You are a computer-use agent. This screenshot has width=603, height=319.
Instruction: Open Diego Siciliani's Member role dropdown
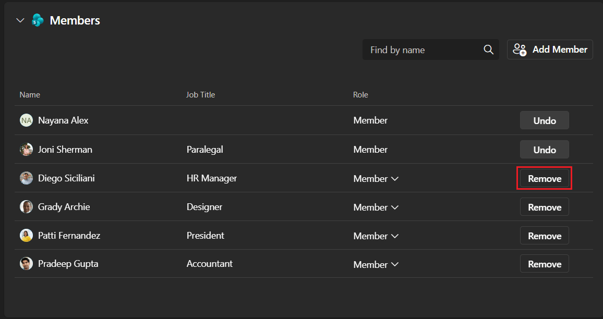click(x=376, y=179)
